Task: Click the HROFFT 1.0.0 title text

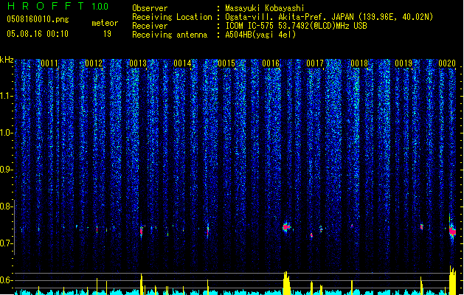Action: (58, 6)
